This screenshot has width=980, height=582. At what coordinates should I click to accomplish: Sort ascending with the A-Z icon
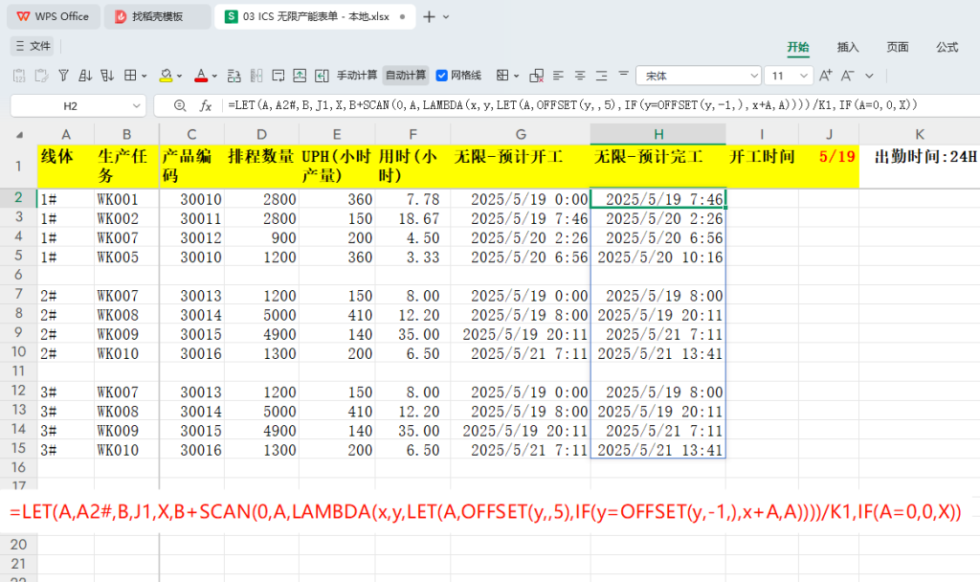pyautogui.click(x=85, y=76)
